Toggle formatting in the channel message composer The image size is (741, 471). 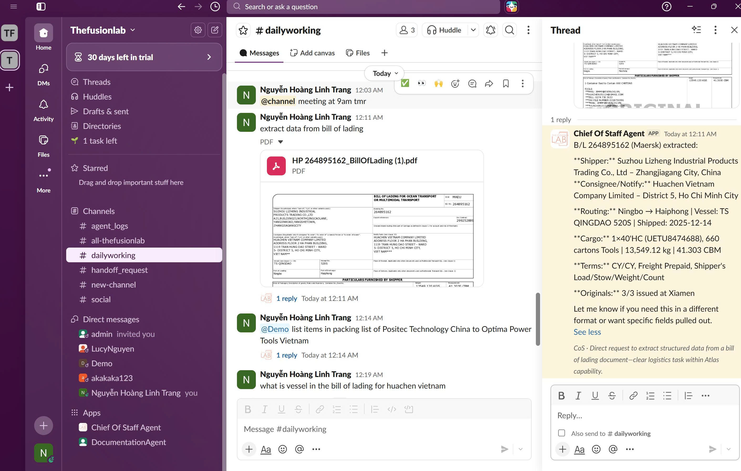coord(266,449)
